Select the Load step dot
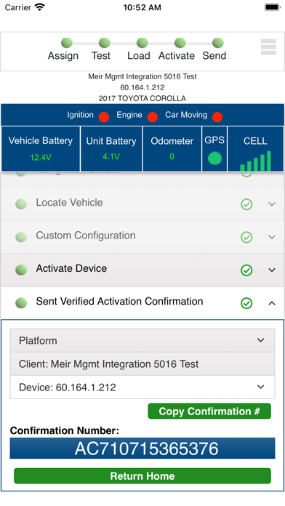This screenshot has height=506, width=285. pyautogui.click(x=142, y=43)
